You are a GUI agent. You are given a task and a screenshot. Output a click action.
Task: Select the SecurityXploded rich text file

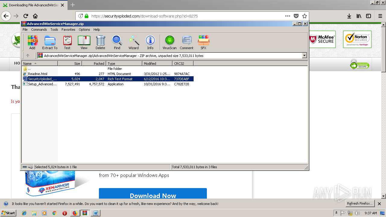pos(108,79)
